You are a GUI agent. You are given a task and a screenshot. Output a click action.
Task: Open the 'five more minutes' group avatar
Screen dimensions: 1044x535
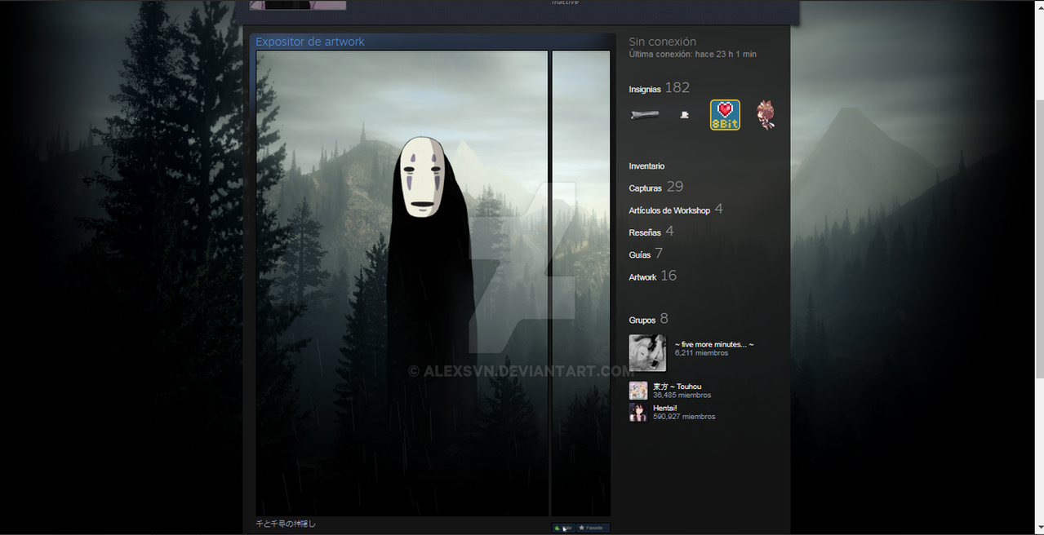pyautogui.click(x=647, y=353)
